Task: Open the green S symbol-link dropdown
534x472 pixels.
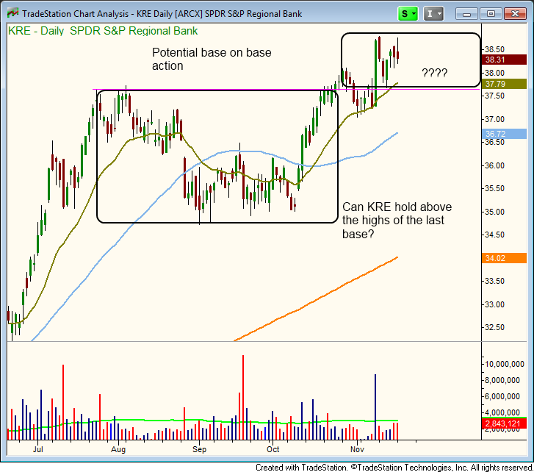Action: pyautogui.click(x=408, y=14)
